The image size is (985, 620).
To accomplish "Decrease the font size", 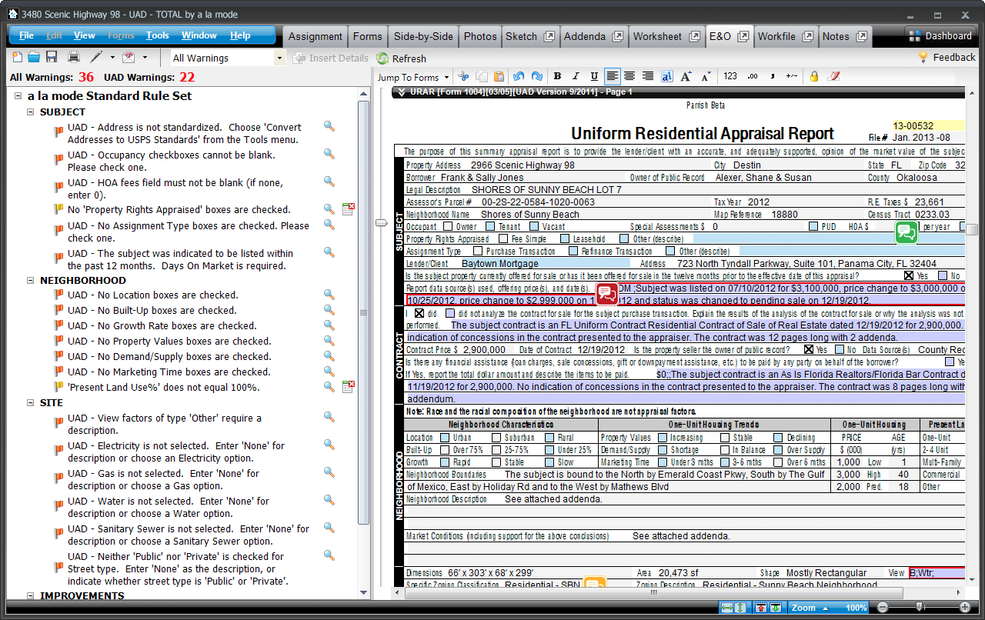I will [705, 76].
